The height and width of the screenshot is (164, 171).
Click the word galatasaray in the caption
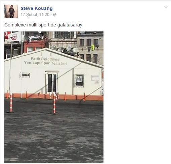[x=70, y=25]
